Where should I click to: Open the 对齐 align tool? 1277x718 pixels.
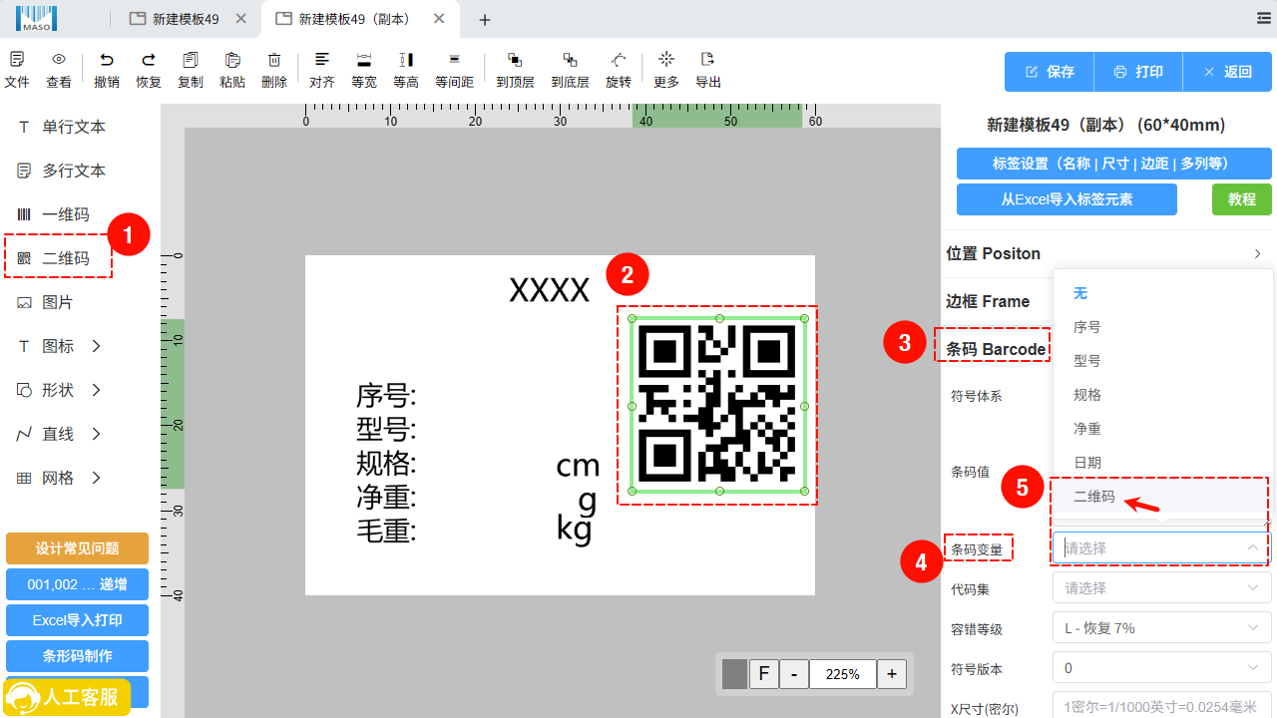(x=321, y=60)
